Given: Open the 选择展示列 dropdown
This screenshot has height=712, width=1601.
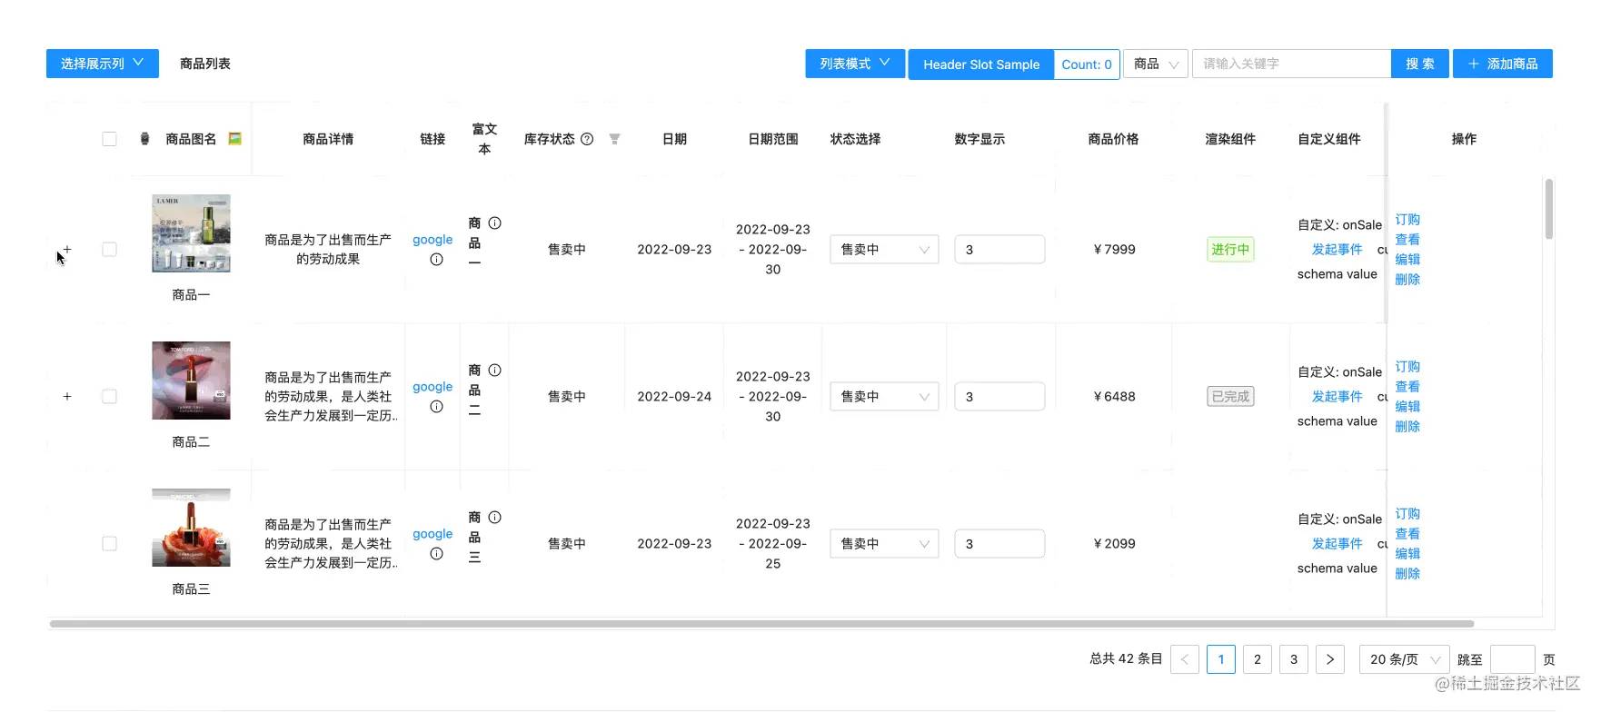Looking at the screenshot, I should tap(102, 64).
